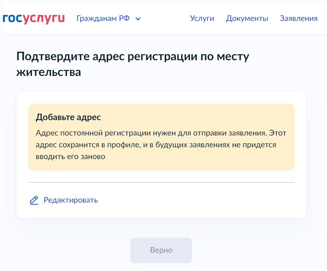Switch to the Заявления section
This screenshot has height=271, width=327.
(298, 18)
